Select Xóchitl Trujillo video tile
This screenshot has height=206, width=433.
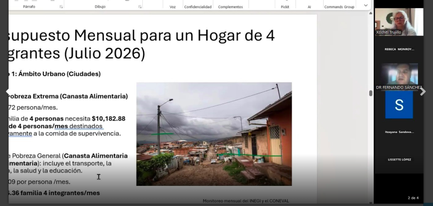click(x=399, y=22)
